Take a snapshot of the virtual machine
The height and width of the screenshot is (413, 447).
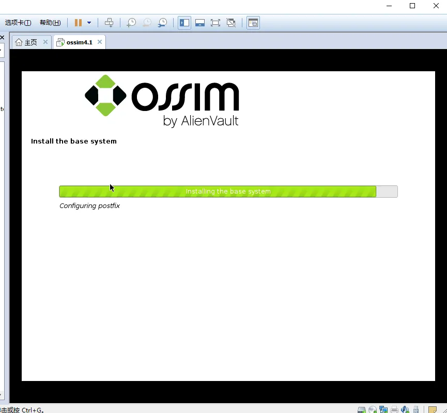[x=131, y=23]
